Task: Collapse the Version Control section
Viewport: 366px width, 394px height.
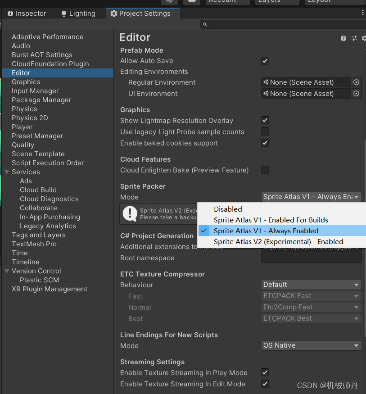Action: (7, 271)
